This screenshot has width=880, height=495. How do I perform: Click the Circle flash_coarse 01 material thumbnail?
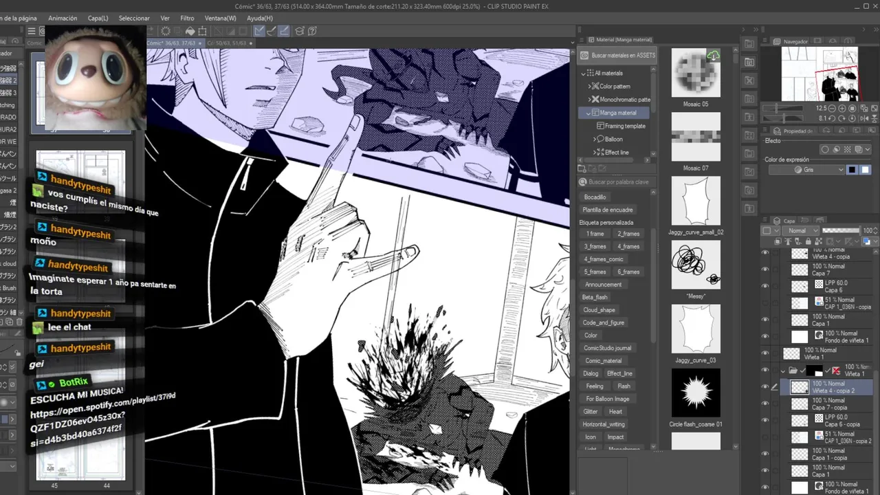coord(696,393)
